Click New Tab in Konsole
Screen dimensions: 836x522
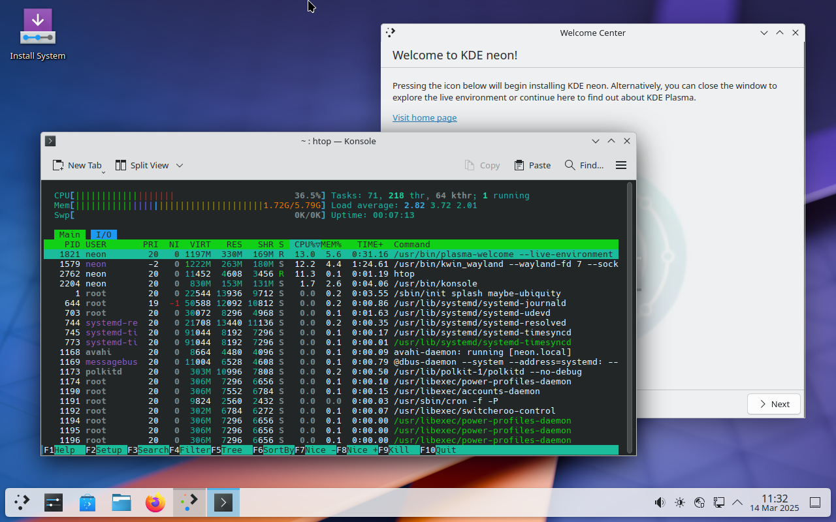click(x=77, y=165)
